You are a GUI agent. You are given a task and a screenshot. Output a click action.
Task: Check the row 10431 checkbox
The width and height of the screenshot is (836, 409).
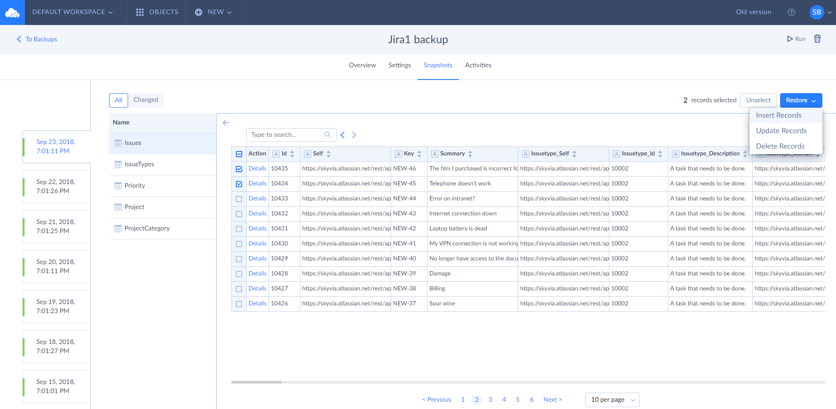click(239, 229)
